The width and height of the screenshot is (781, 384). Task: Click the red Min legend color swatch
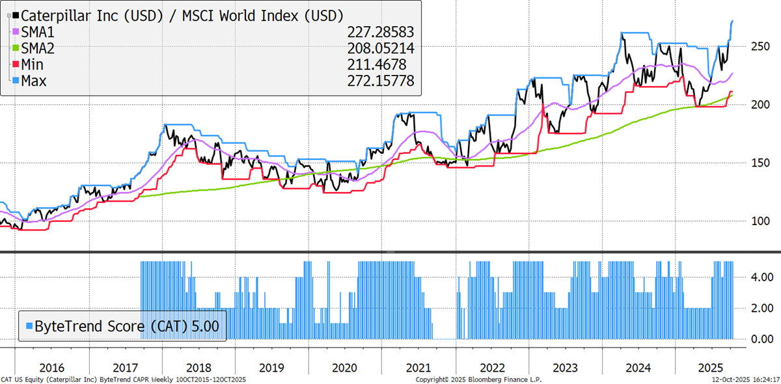15,64
